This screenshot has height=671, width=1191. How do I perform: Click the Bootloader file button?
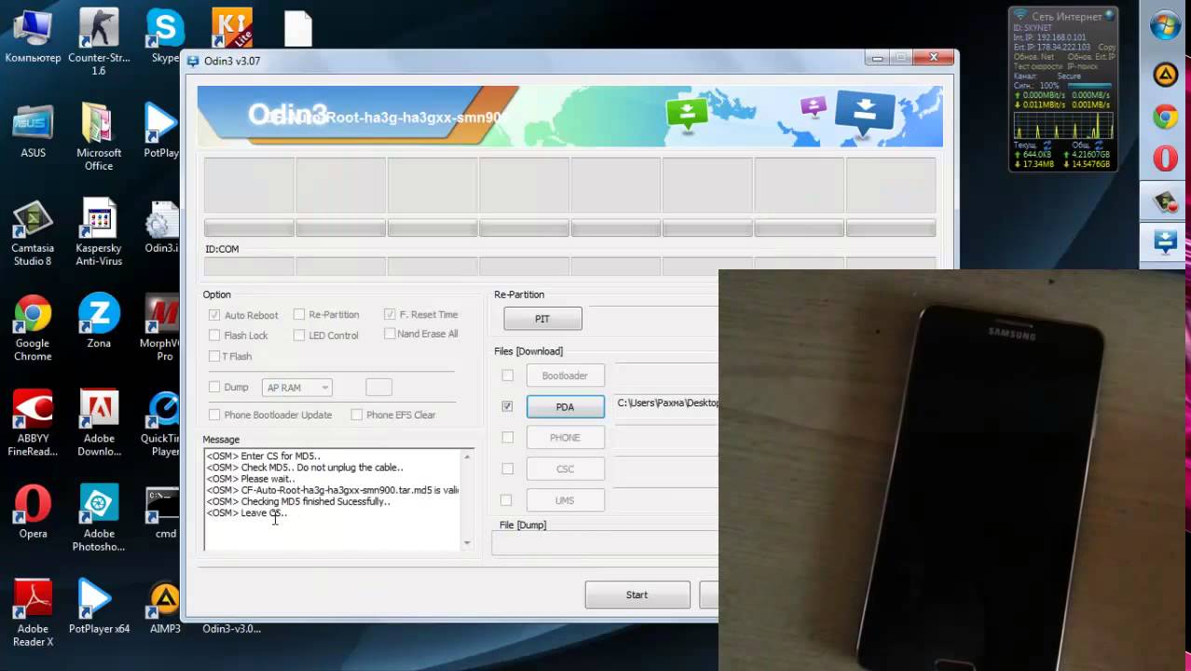tap(565, 376)
